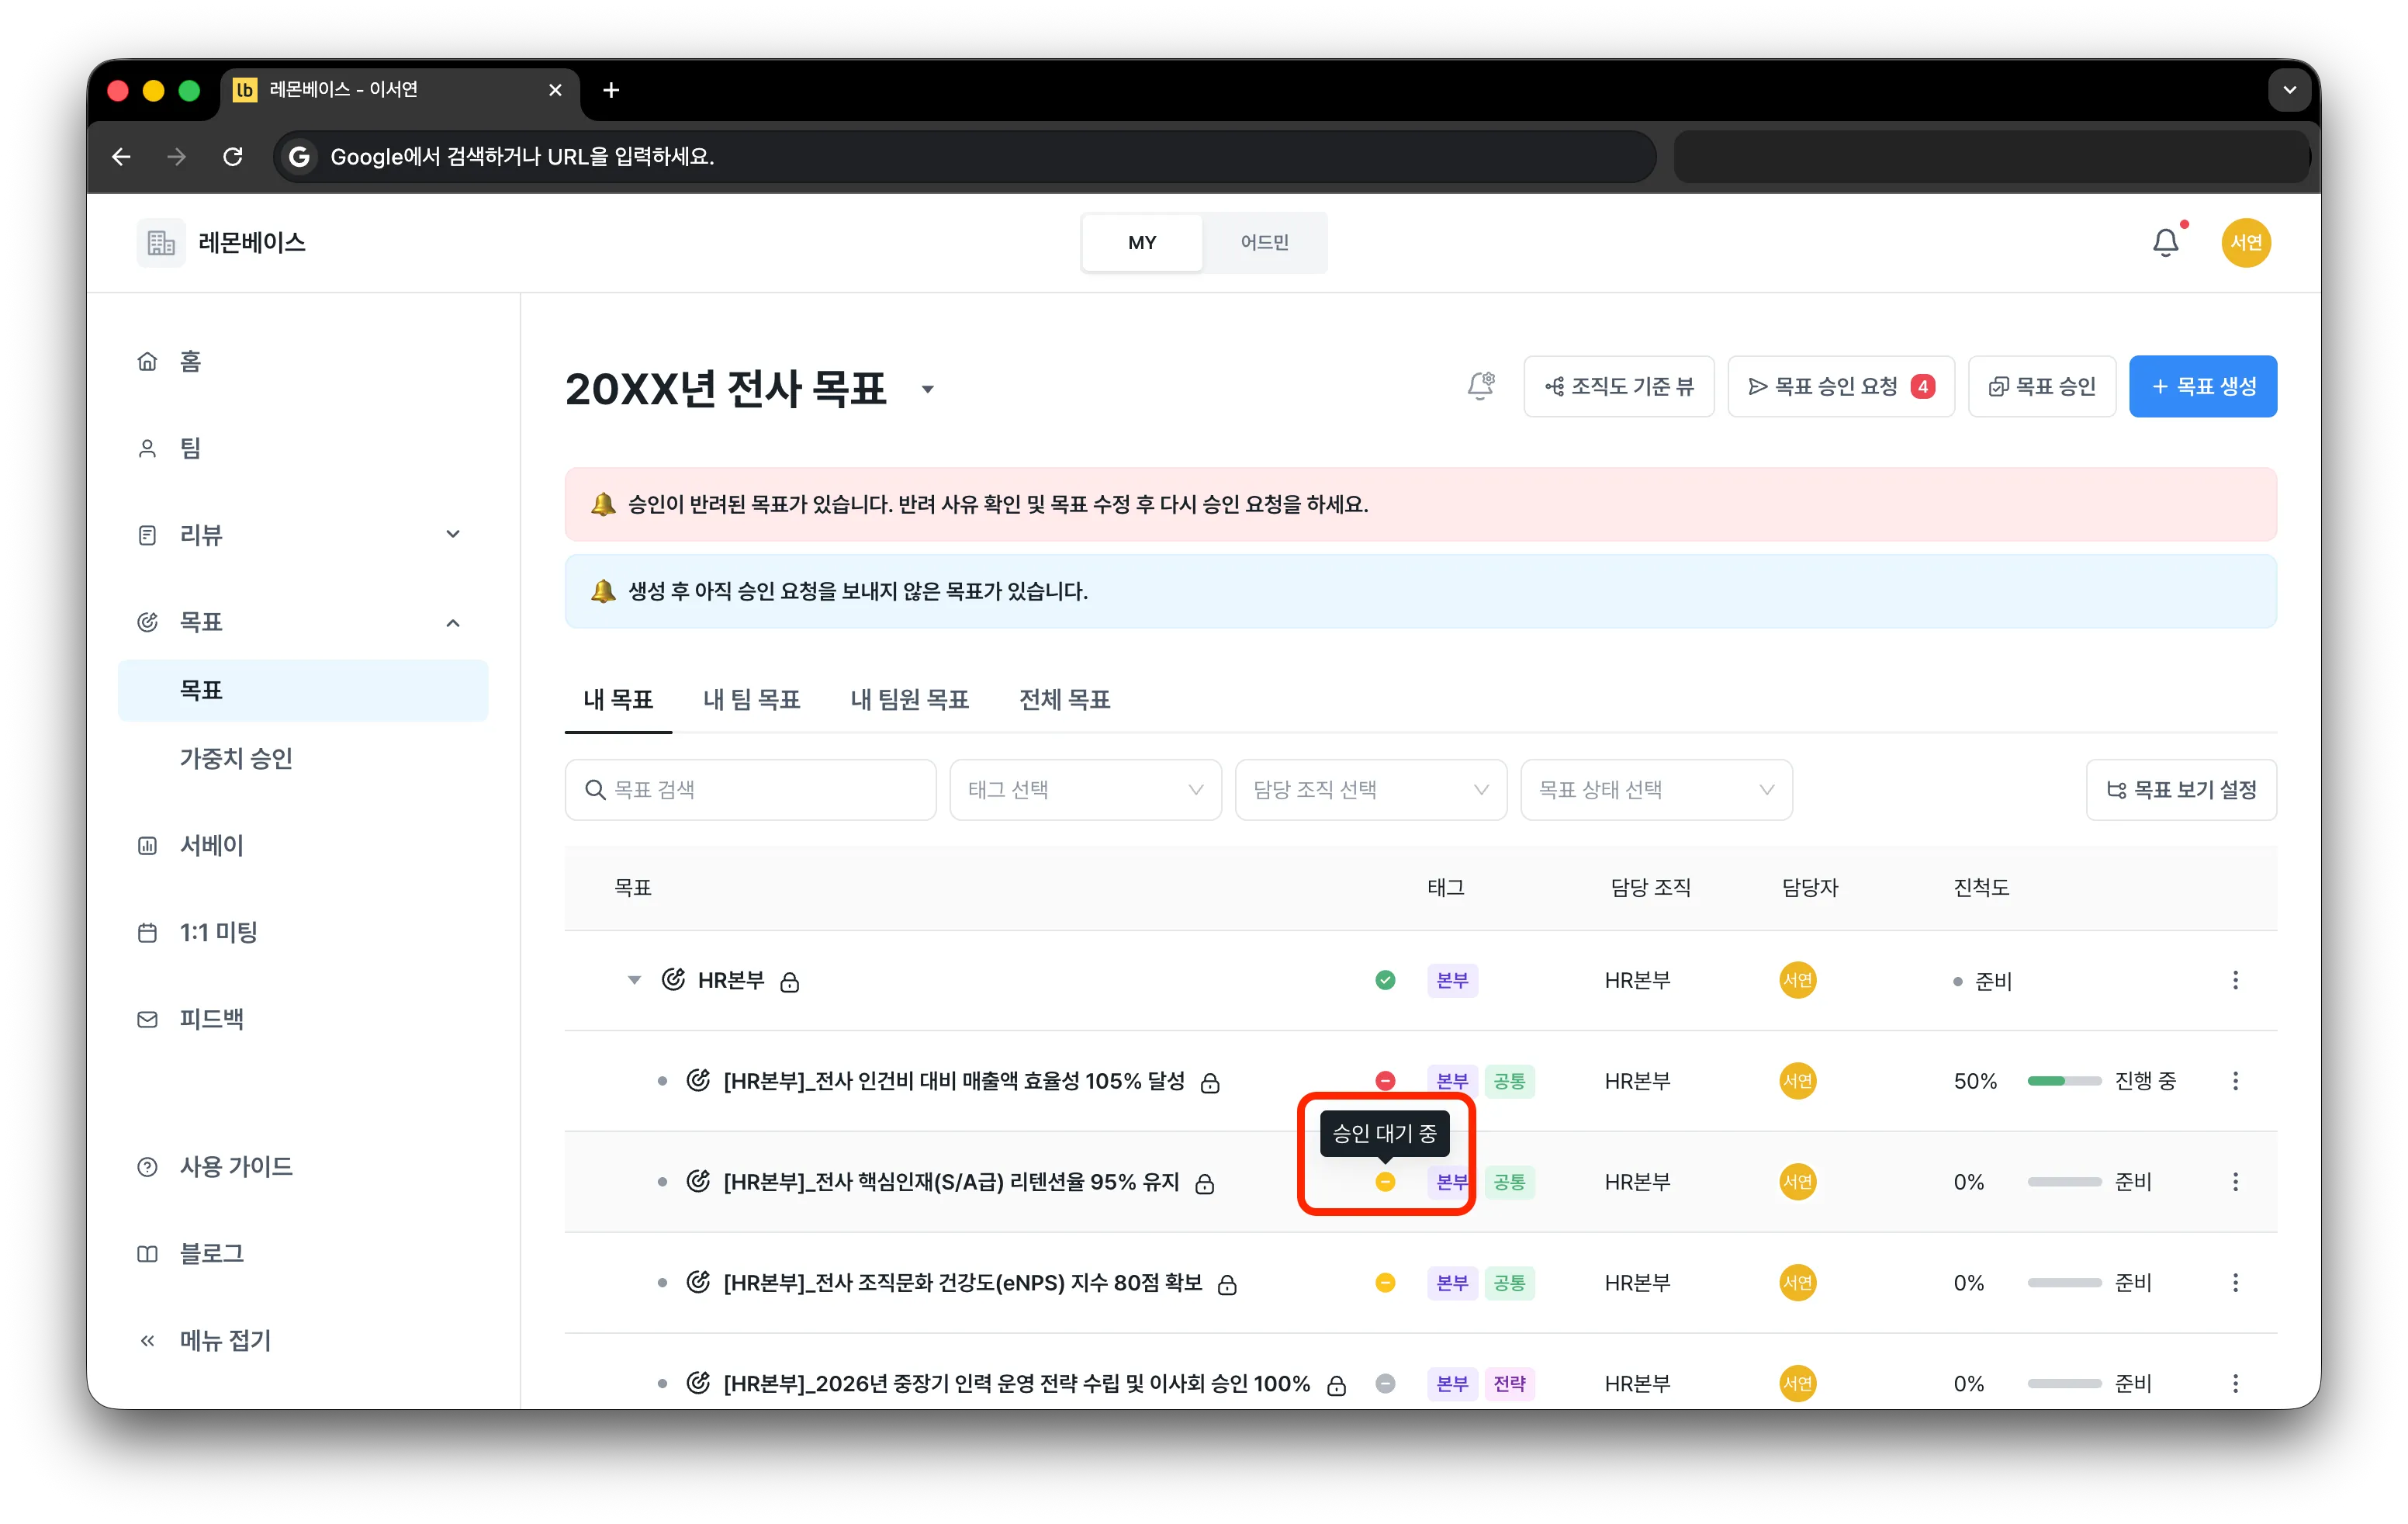Viewport: 2408px width, 1524px height.
Task: Open more options for HR본부 row
Action: pos(2235,980)
